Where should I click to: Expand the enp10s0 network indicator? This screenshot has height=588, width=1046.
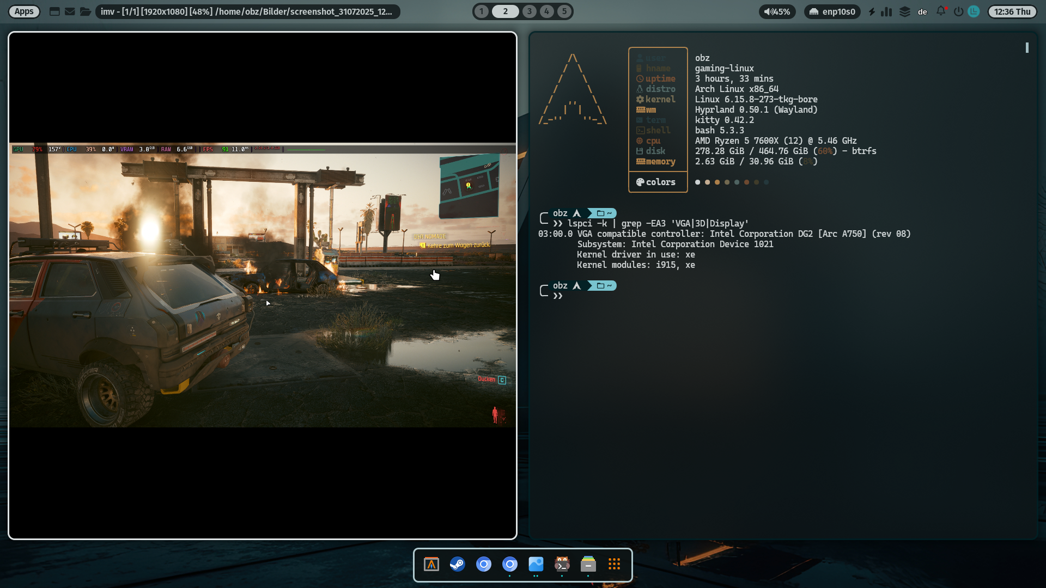pyautogui.click(x=831, y=11)
